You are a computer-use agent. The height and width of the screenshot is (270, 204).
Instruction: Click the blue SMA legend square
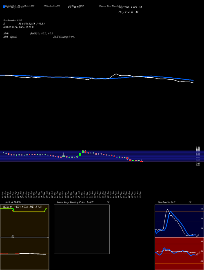(x=4, y=7)
